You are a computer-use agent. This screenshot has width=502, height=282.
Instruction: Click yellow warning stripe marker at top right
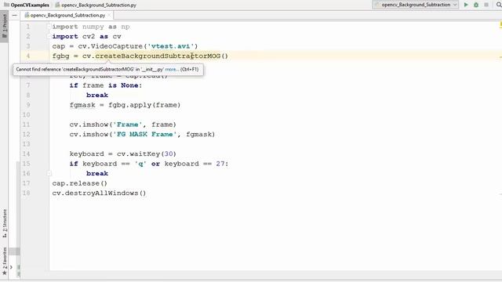(x=500, y=24)
